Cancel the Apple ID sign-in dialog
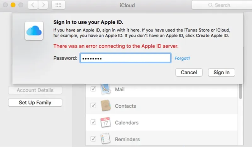 pos(189,72)
